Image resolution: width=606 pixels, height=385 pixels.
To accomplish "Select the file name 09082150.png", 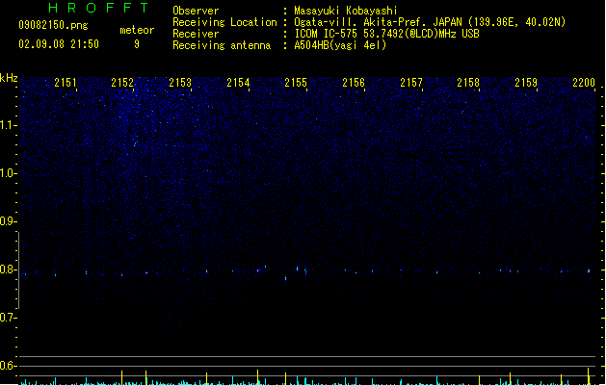I will (x=53, y=25).
